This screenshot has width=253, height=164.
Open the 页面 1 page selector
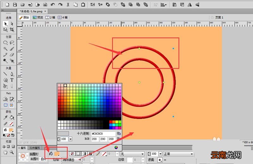click(x=217, y=17)
